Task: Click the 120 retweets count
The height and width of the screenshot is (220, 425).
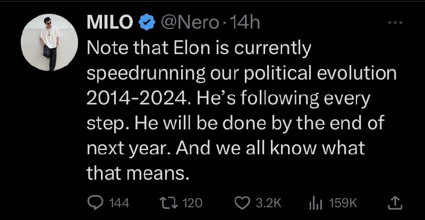Action: click(x=192, y=203)
